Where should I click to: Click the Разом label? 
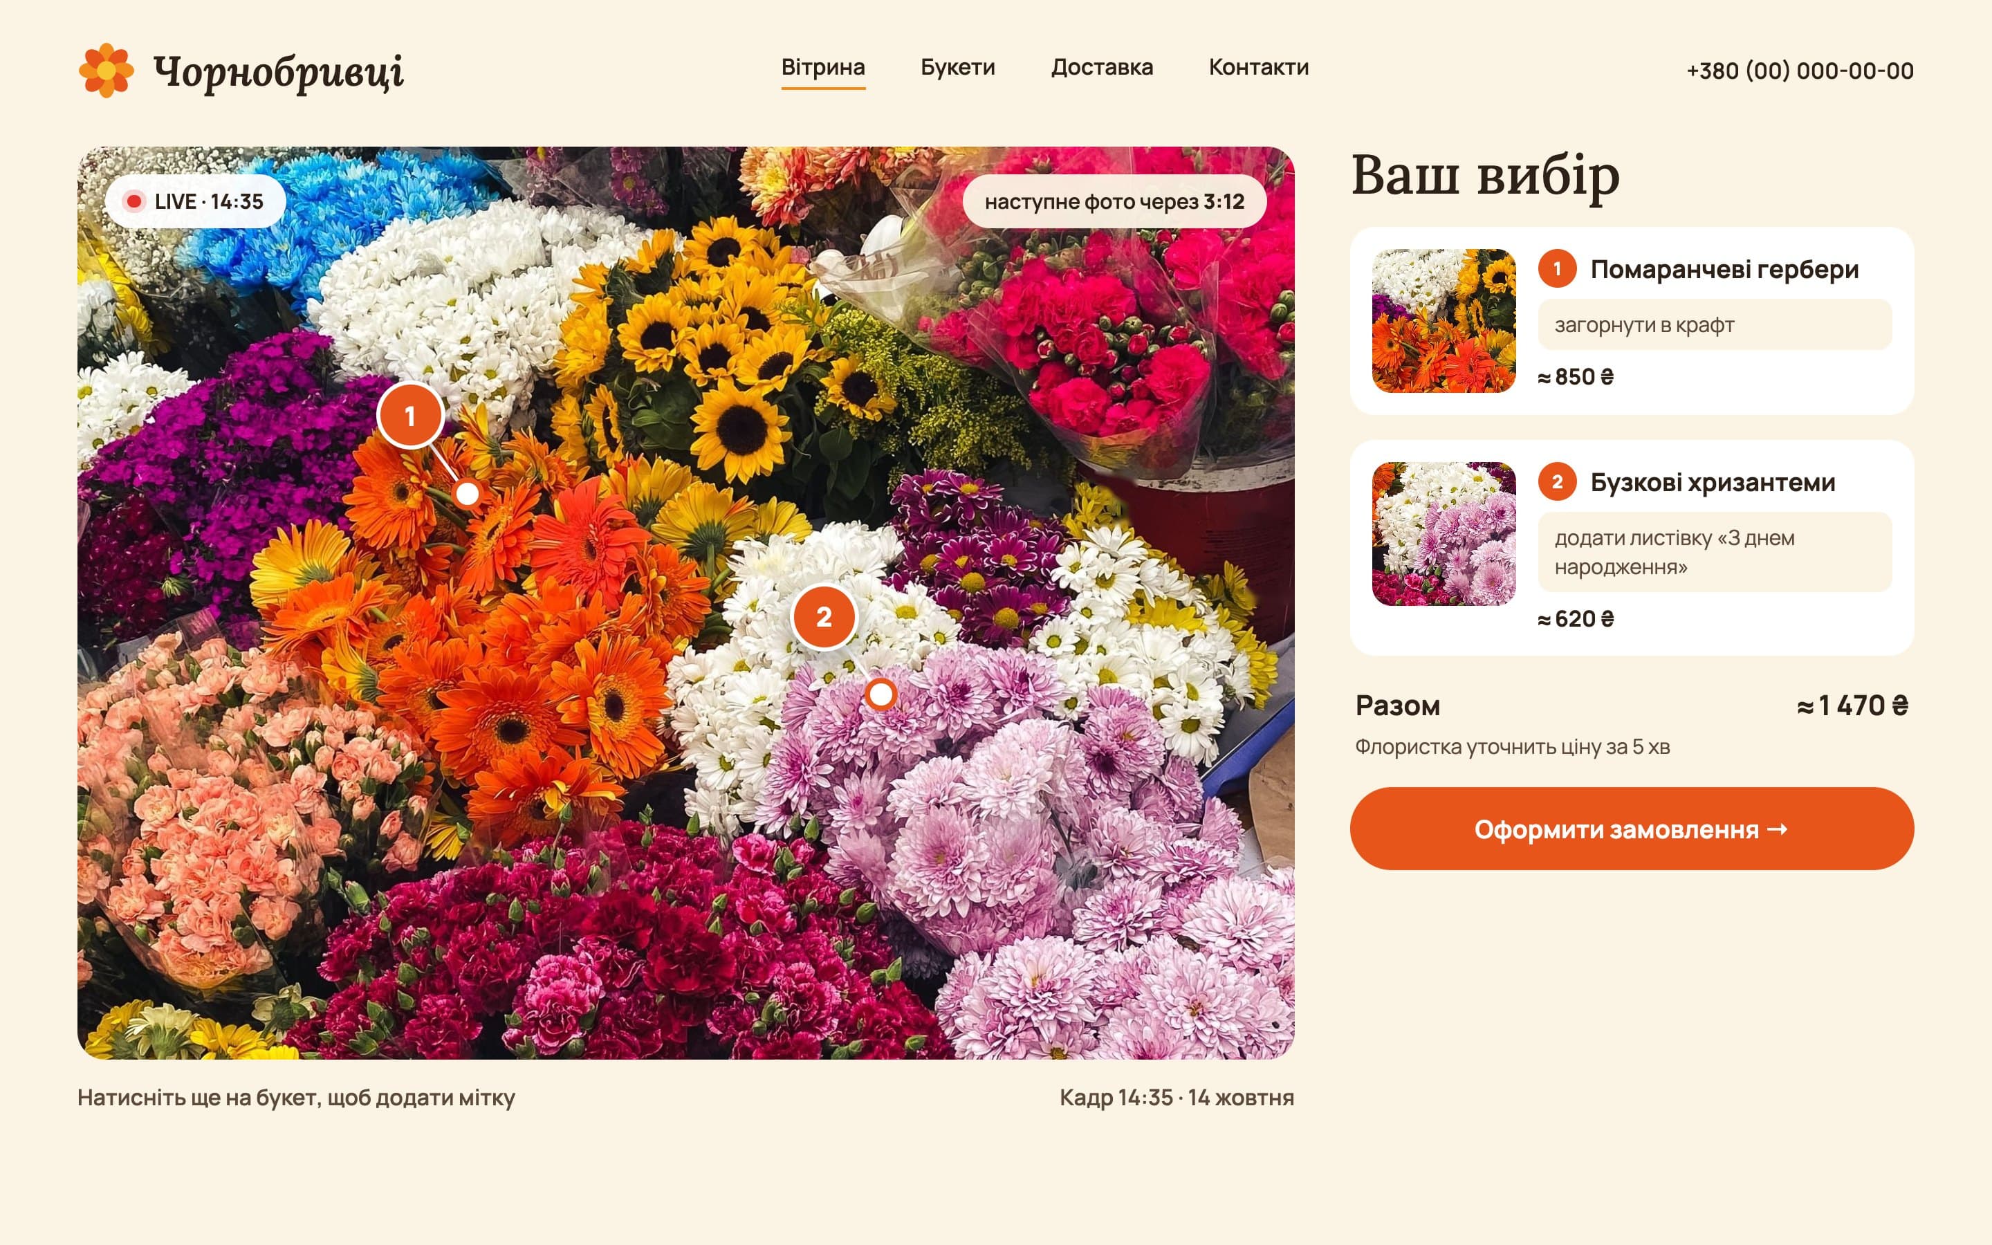pyautogui.click(x=1398, y=705)
